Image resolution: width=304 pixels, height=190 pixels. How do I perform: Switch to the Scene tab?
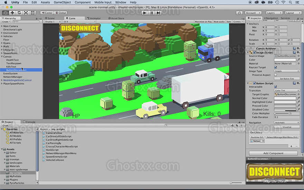click(x=50, y=18)
